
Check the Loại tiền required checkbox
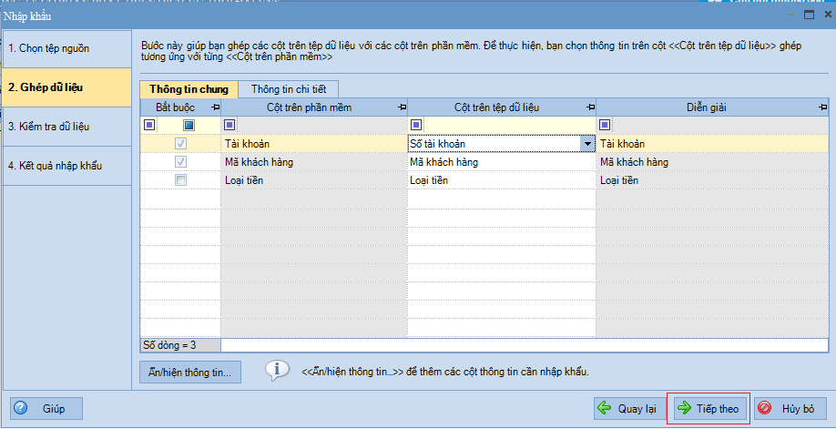pos(180,180)
